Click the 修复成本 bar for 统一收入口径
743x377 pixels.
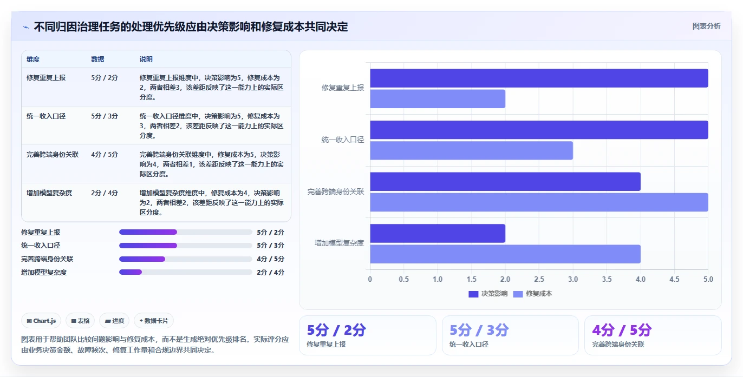[x=471, y=150]
